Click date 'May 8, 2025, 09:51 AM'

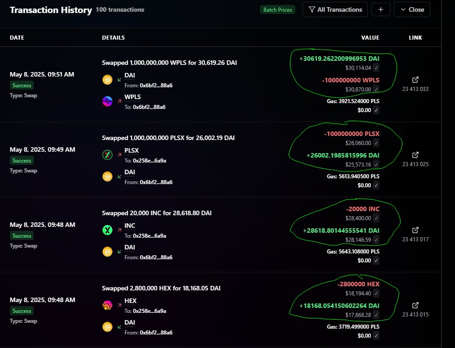42,74
